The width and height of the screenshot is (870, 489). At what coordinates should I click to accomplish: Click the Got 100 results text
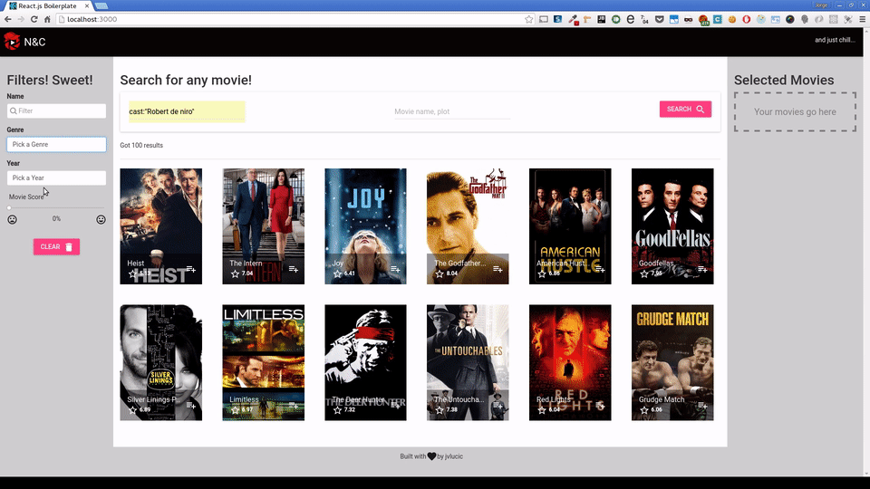[141, 145]
